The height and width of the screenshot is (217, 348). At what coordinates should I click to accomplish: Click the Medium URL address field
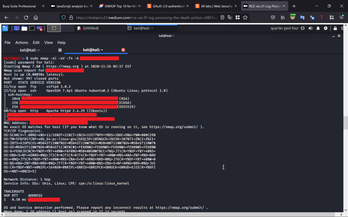coord(147,18)
